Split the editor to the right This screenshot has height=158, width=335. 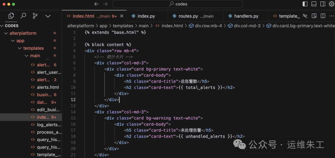coord(323,16)
